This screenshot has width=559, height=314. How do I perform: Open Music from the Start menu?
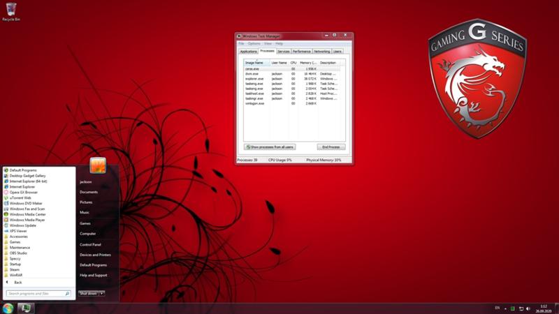(85, 213)
